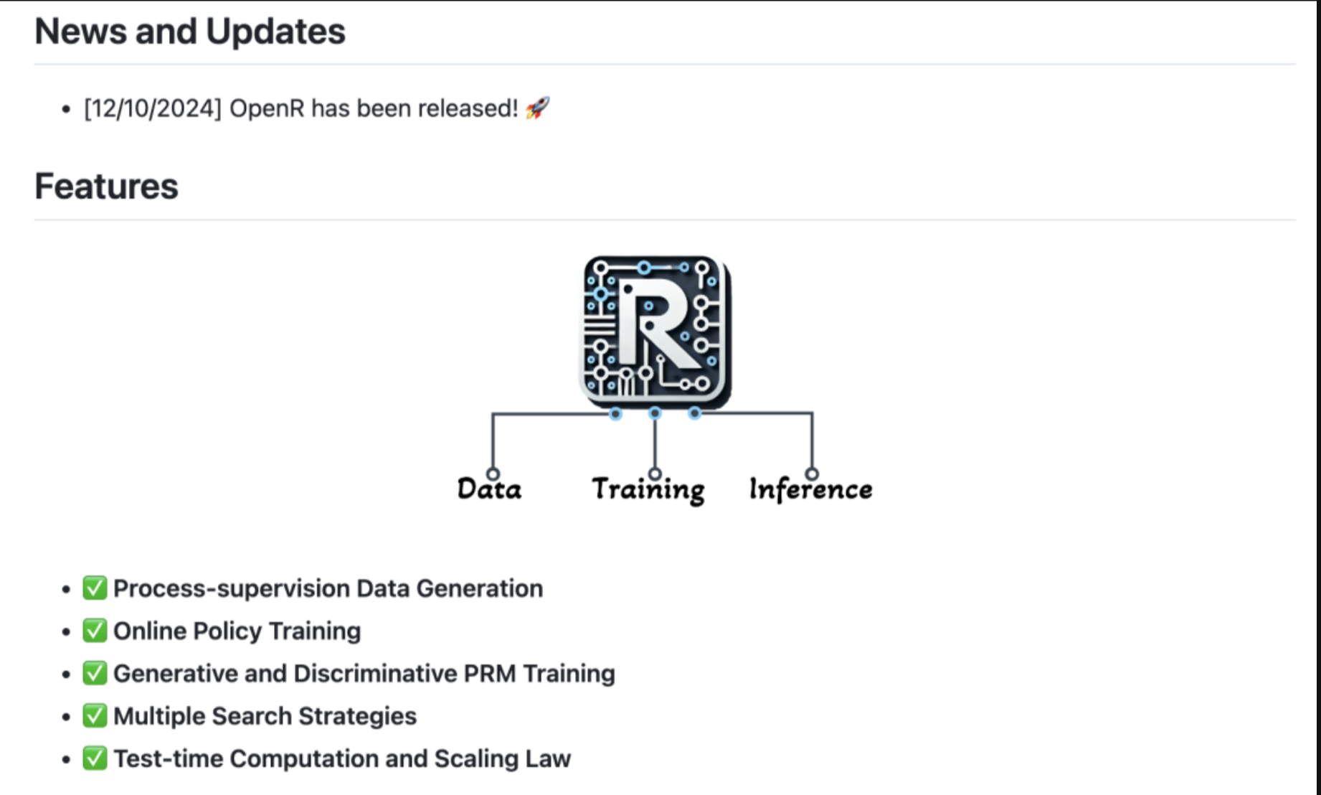The image size is (1321, 795).
Task: Click Online Policy Training text
Action: pyautogui.click(x=237, y=631)
